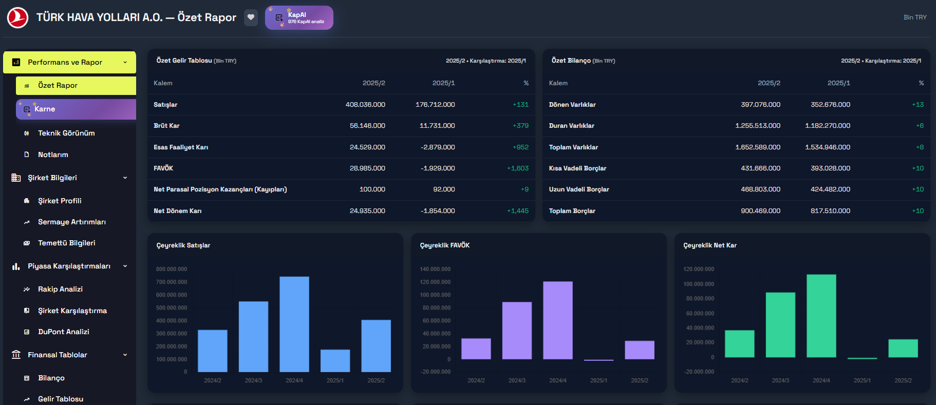Toggle the heart favorite button

tap(251, 17)
